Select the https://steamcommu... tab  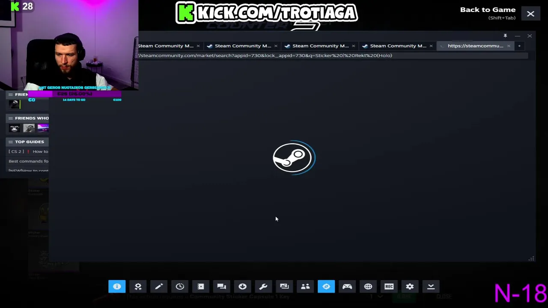475,46
